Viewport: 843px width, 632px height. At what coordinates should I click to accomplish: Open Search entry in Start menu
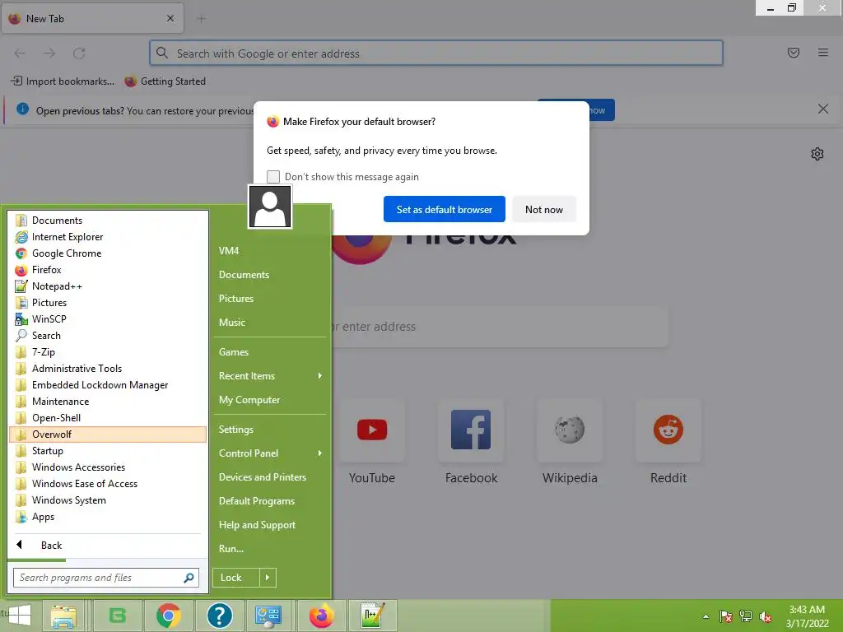108,336
